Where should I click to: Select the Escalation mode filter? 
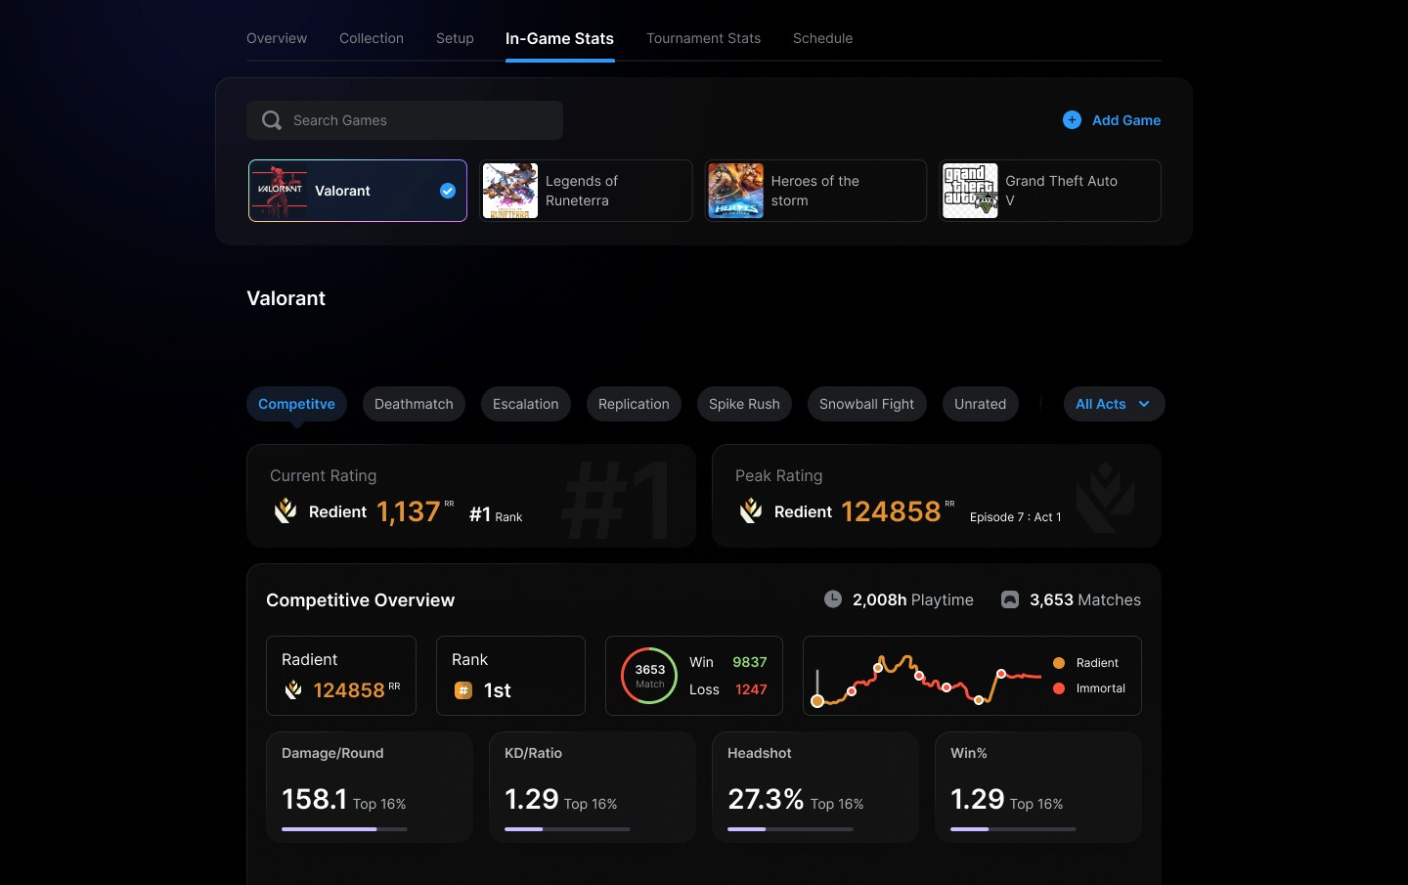[525, 404]
